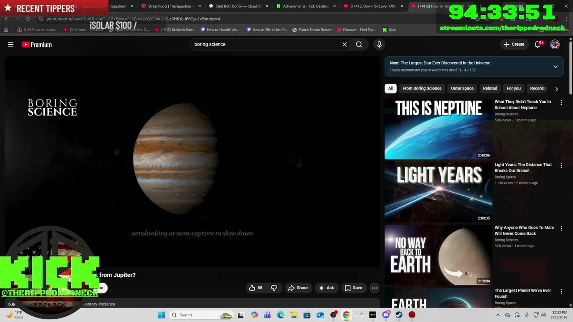Reload the page in Chrome

(28, 19)
